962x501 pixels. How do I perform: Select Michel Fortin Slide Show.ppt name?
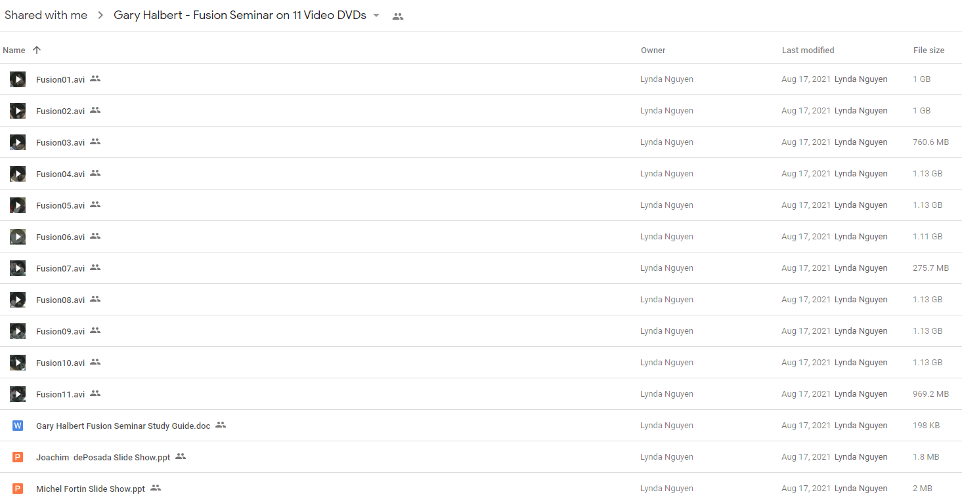click(x=91, y=489)
